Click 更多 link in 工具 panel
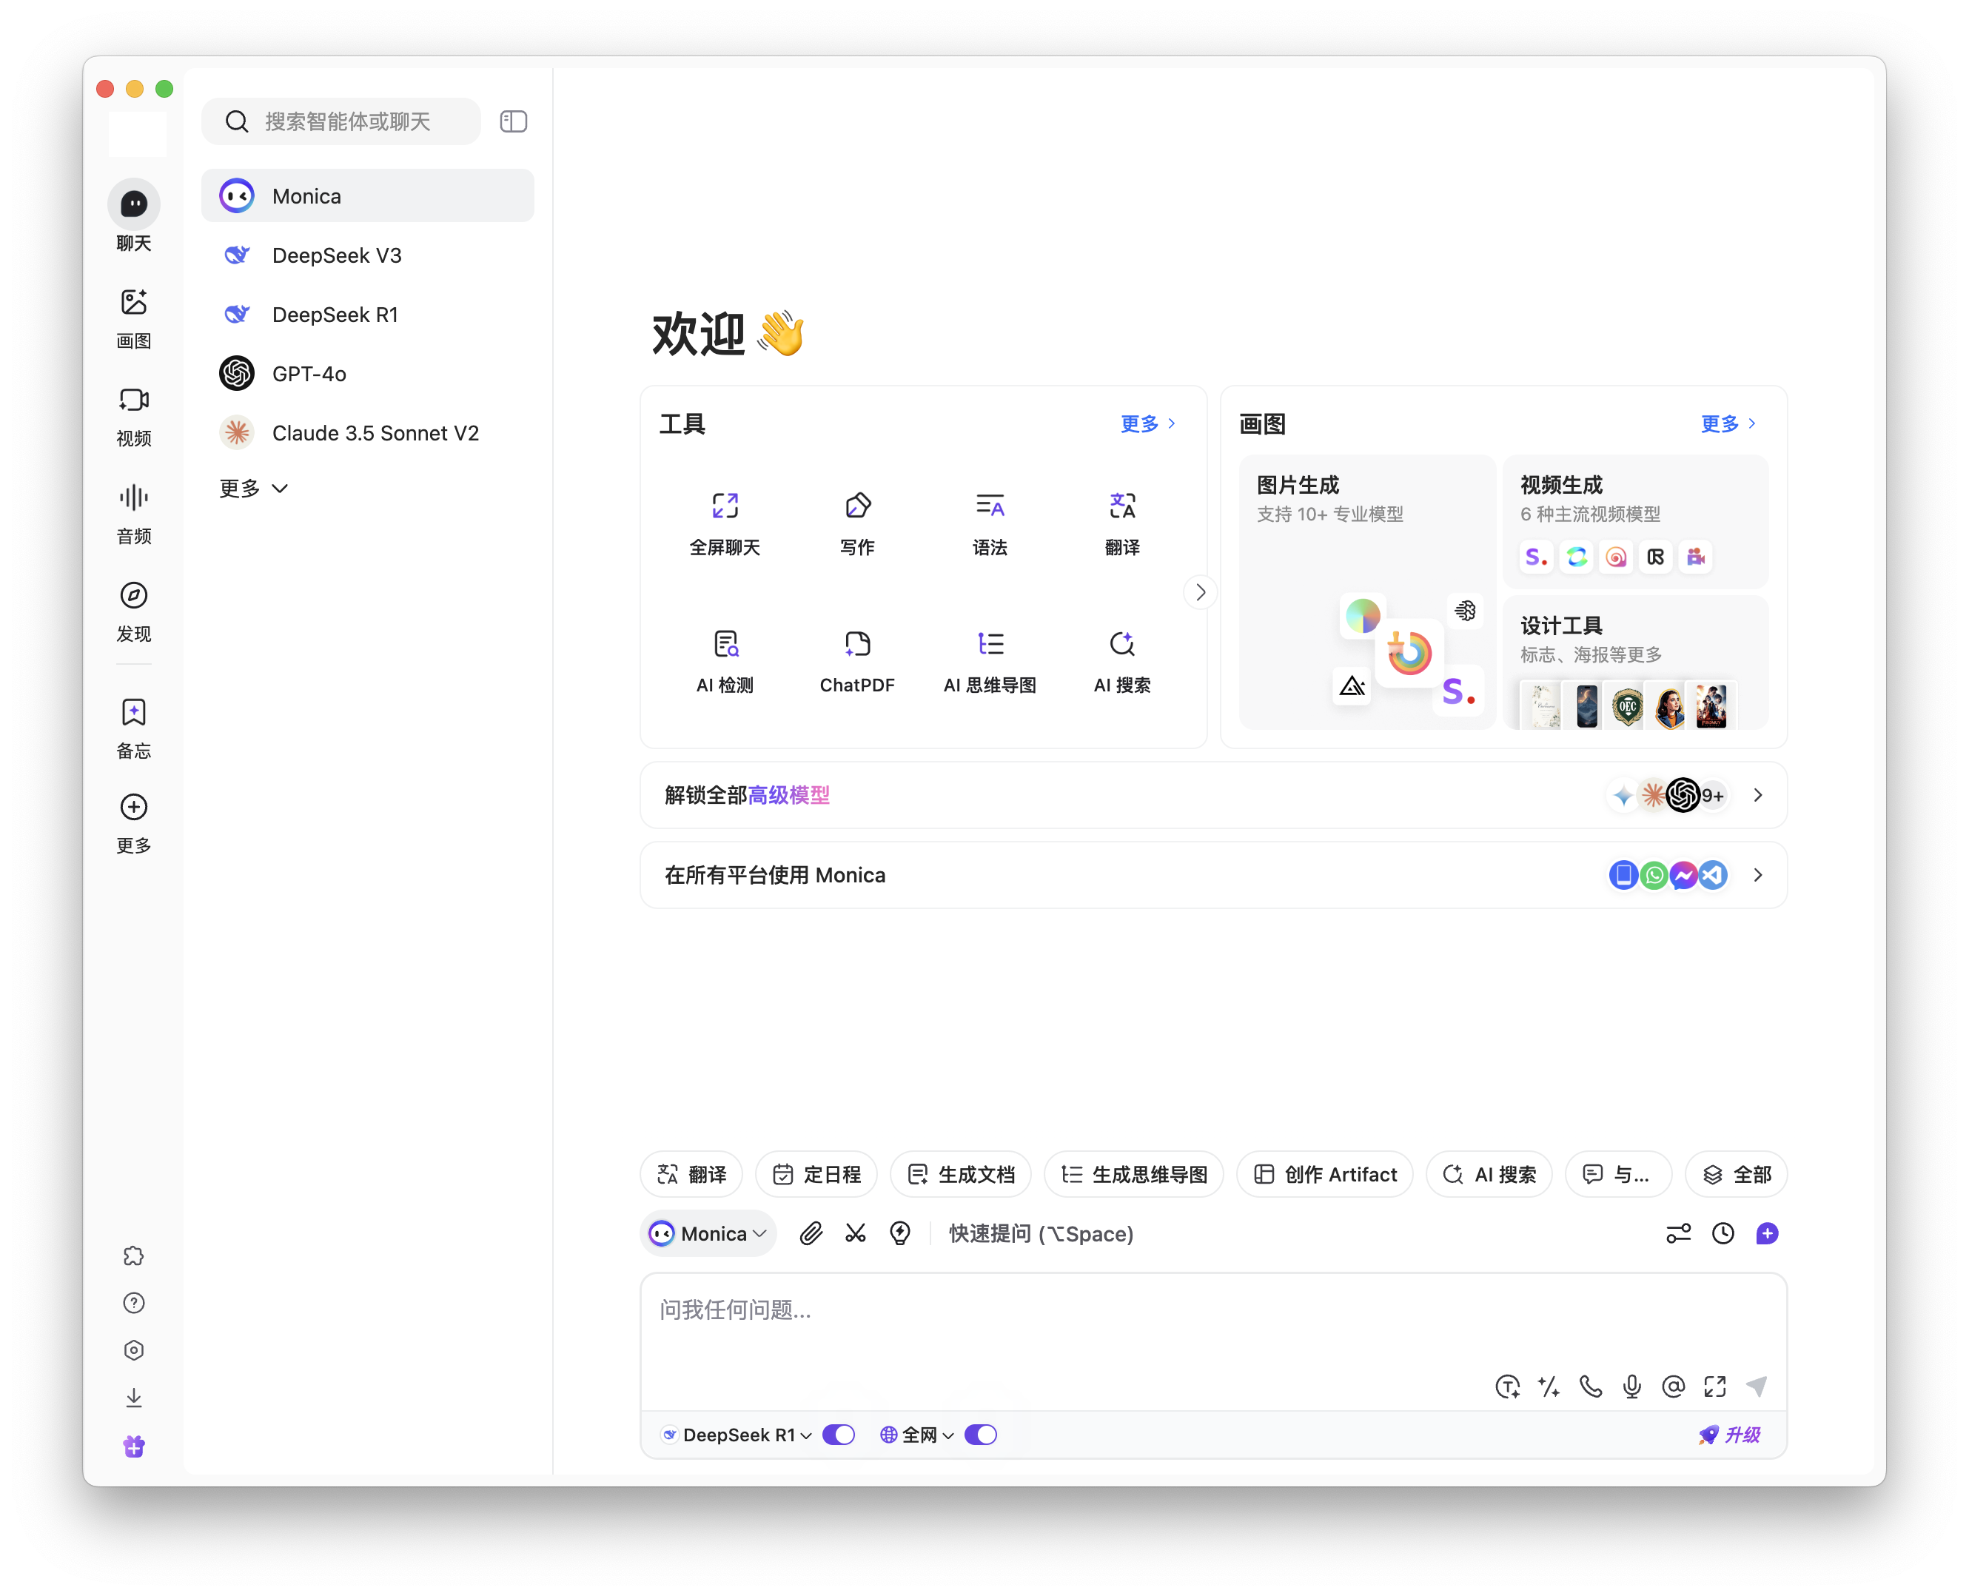 point(1147,423)
